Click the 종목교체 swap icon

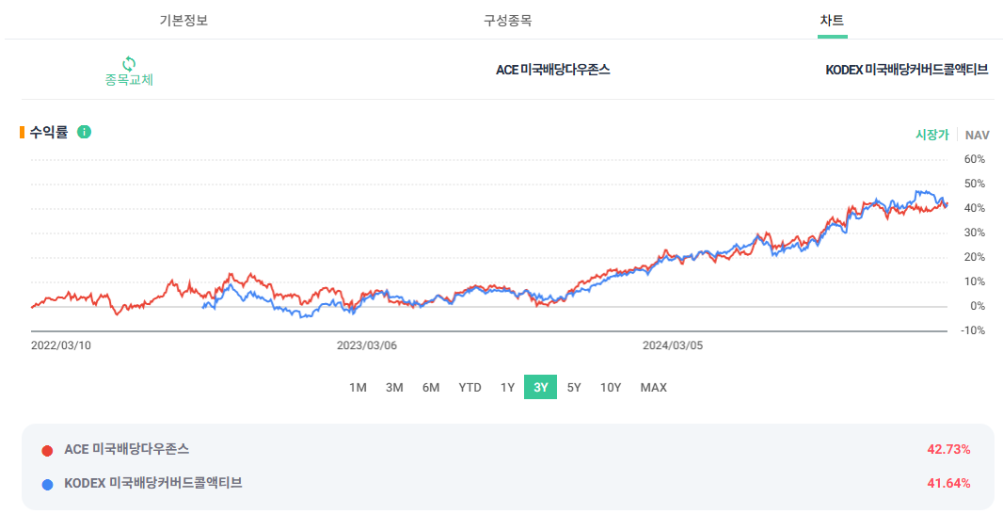tap(129, 64)
